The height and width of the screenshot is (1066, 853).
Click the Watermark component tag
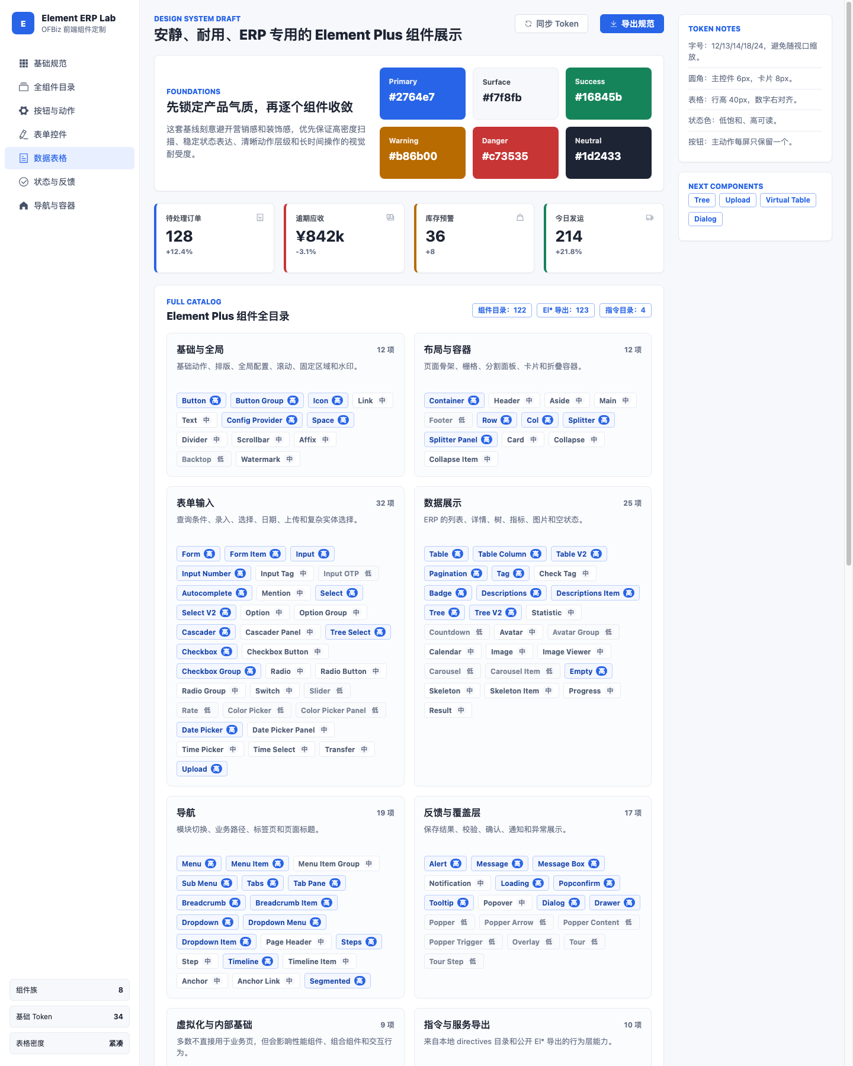click(x=268, y=459)
